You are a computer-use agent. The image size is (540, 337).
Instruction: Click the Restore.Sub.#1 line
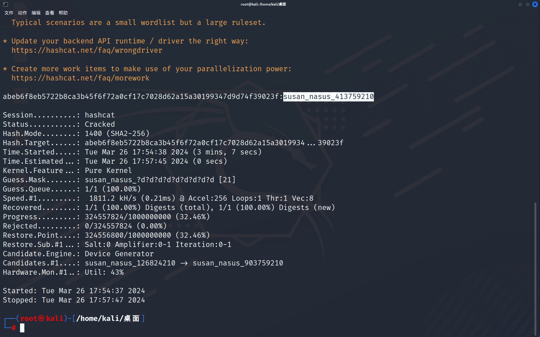(x=117, y=245)
